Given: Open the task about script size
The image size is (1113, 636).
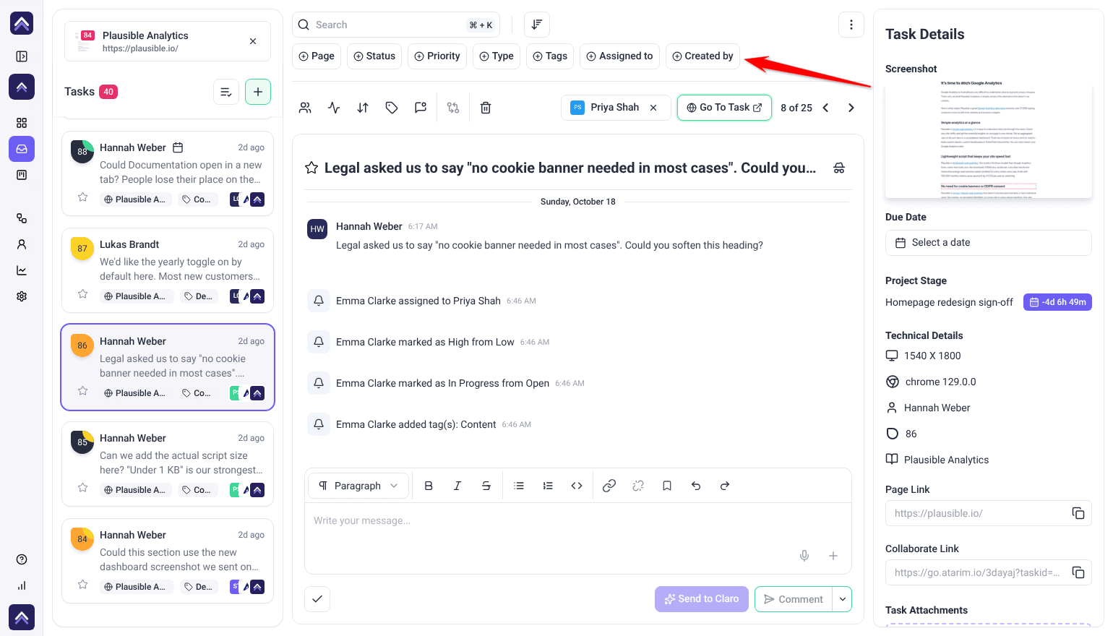Looking at the screenshot, I should (168, 464).
